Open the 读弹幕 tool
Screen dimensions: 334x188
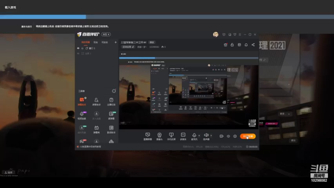111,115
